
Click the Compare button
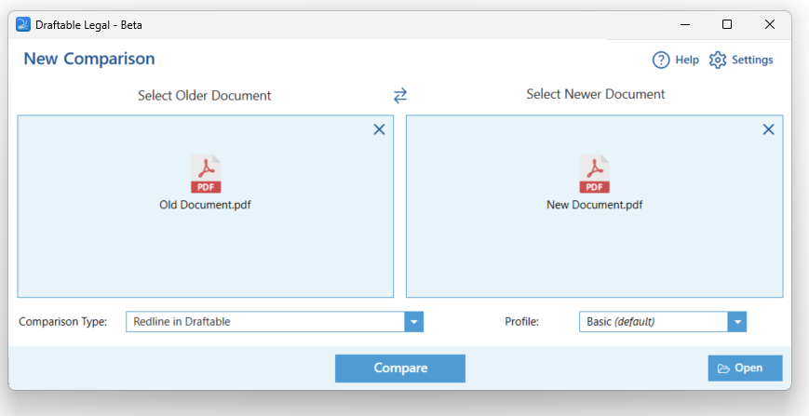click(x=400, y=368)
